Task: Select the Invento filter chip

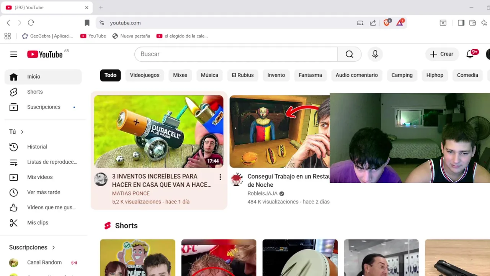Action: tap(276, 75)
